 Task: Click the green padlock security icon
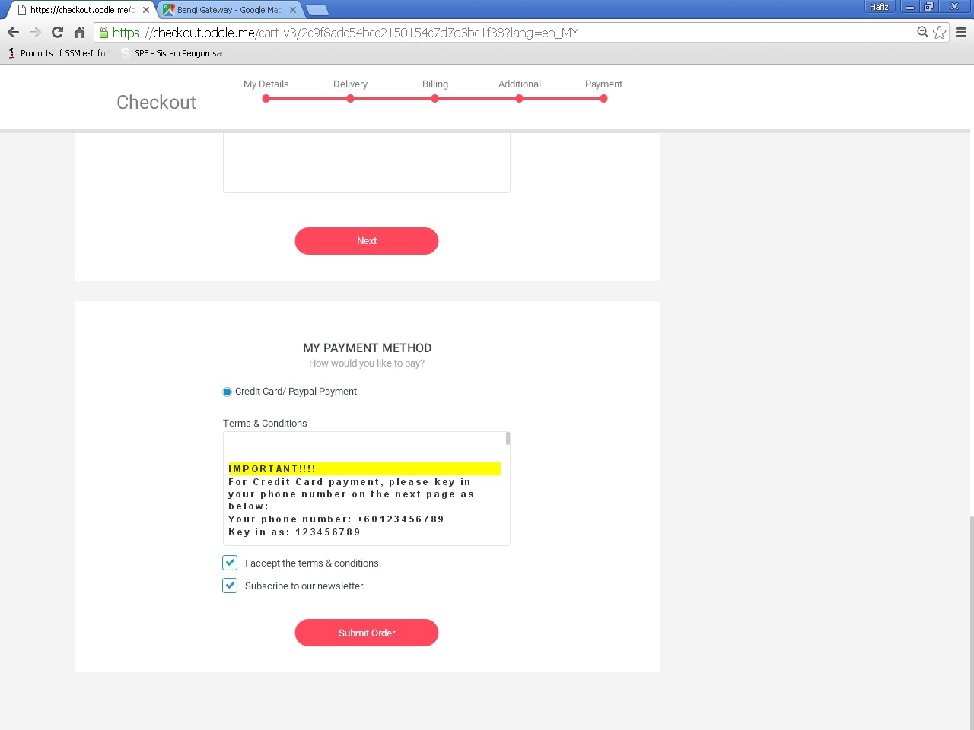103,33
